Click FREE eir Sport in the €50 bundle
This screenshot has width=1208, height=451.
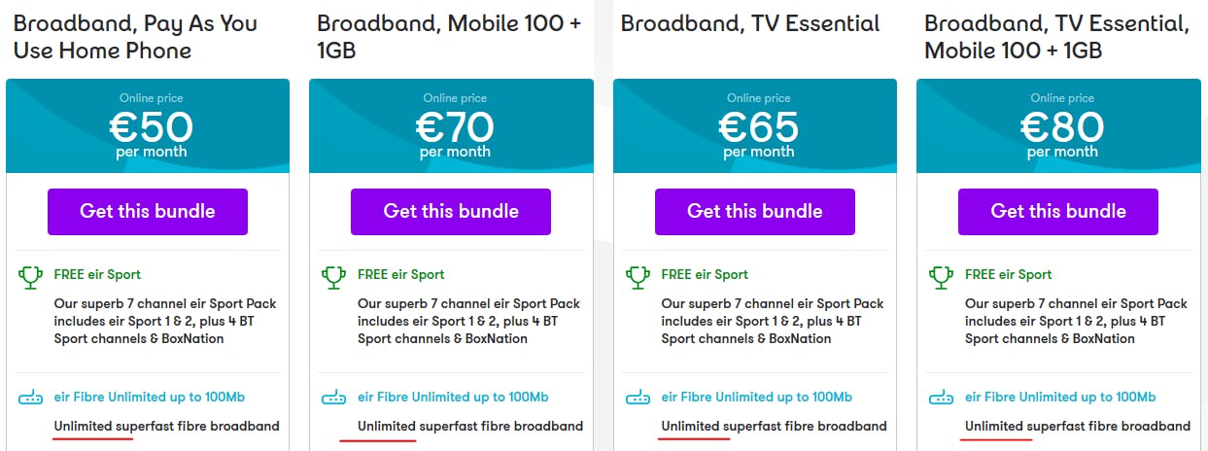click(x=97, y=275)
